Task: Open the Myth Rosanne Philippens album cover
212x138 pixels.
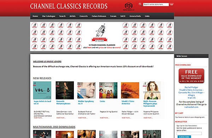Action: [152, 90]
